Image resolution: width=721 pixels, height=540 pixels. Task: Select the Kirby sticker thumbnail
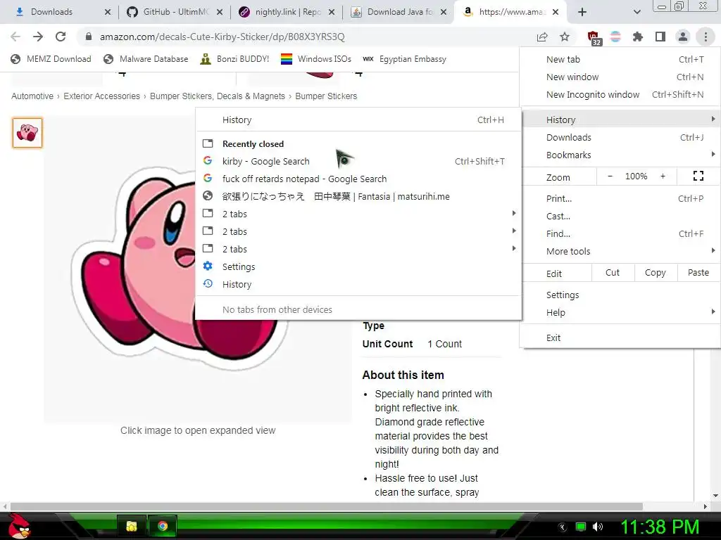27,133
